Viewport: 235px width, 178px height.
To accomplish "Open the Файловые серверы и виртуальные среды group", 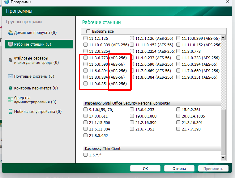I will click(x=36, y=60).
